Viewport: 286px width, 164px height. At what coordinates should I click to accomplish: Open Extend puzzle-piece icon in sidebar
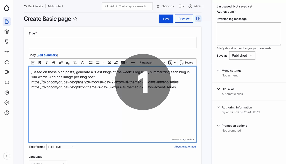click(7, 62)
